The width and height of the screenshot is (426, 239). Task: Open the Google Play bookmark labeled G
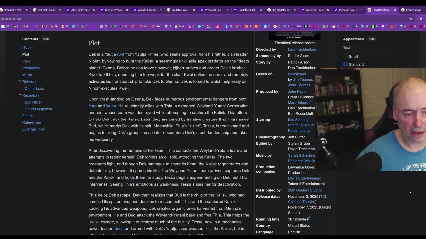click(x=84, y=26)
